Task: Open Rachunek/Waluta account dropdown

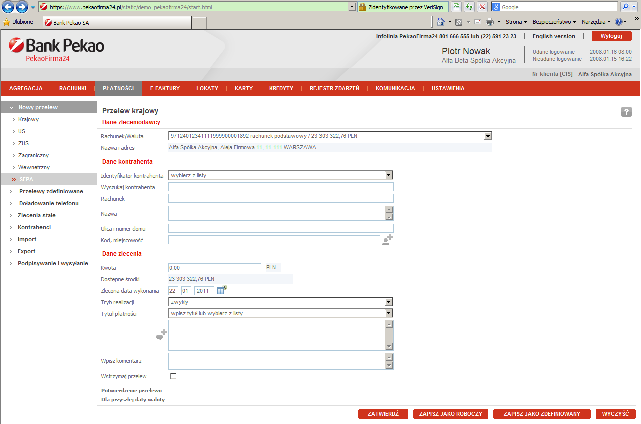Action: pyautogui.click(x=488, y=136)
